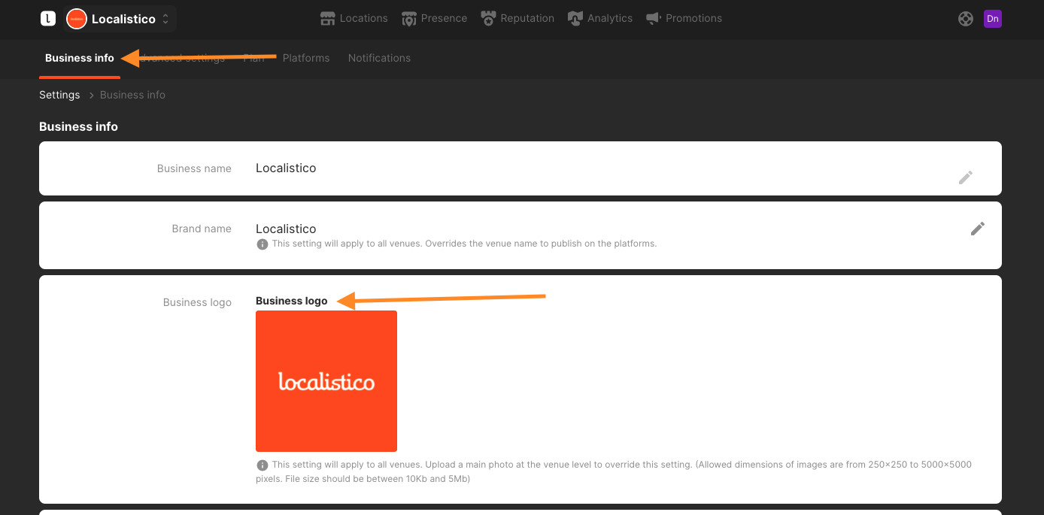This screenshot has width=1044, height=515.
Task: Edit the Business name with the pencil icon
Action: 966,177
